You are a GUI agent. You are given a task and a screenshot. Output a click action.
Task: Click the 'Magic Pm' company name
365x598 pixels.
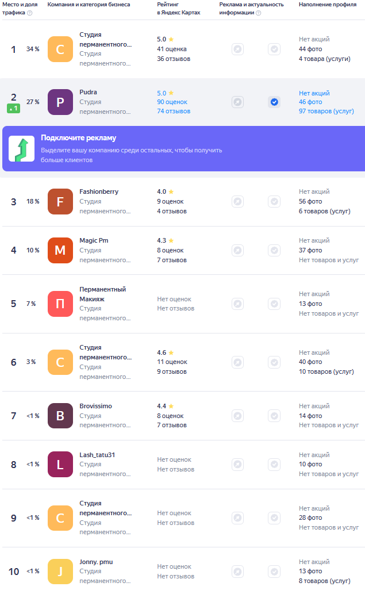94,240
